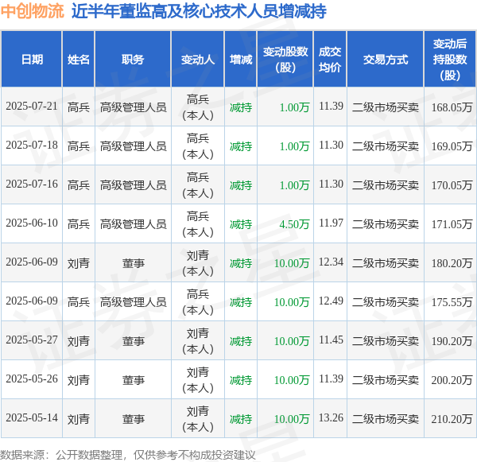
Task: Click 刘青(本人) in 2025-05-26 row
Action: pos(198,380)
